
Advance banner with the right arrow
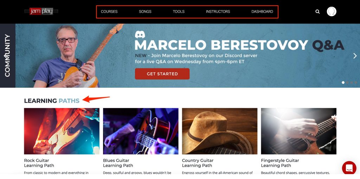pyautogui.click(x=355, y=56)
